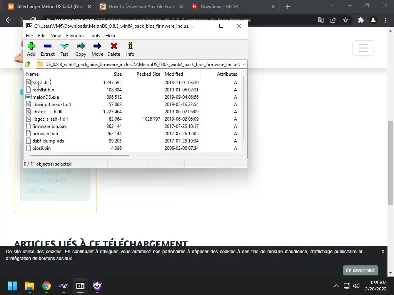Open a new Chrome tab

point(288,7)
